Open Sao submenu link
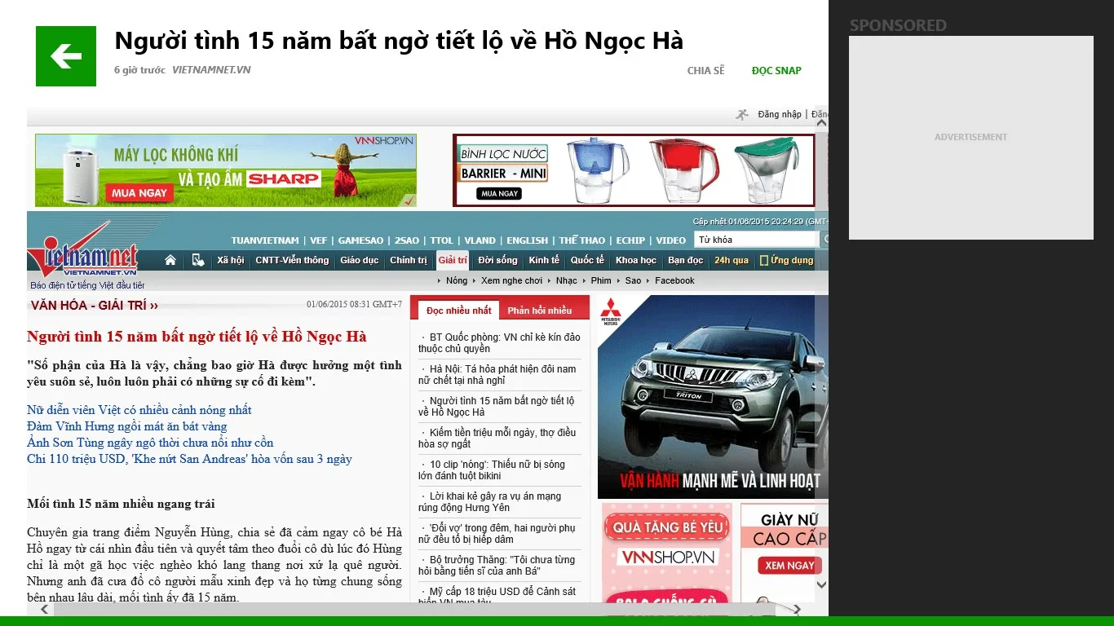The width and height of the screenshot is (1114, 626). click(634, 280)
